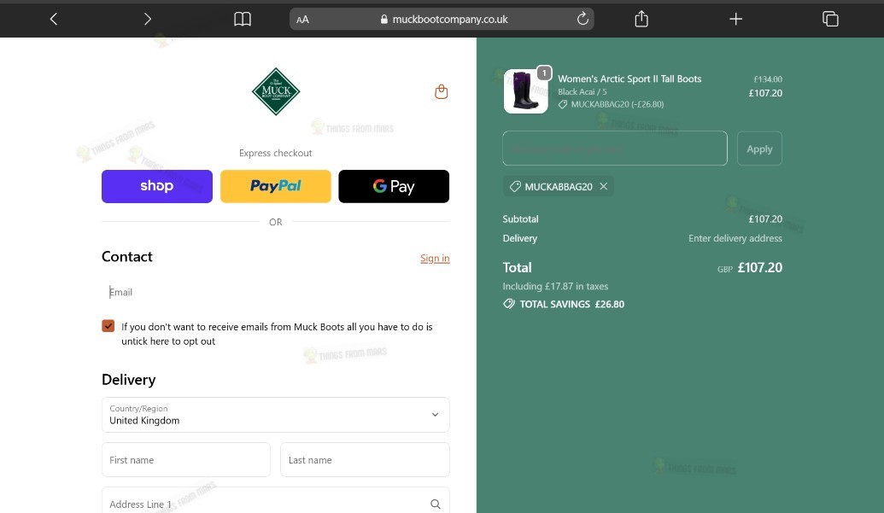
Task: Open a new tab with the plus icon
Action: coord(735,19)
